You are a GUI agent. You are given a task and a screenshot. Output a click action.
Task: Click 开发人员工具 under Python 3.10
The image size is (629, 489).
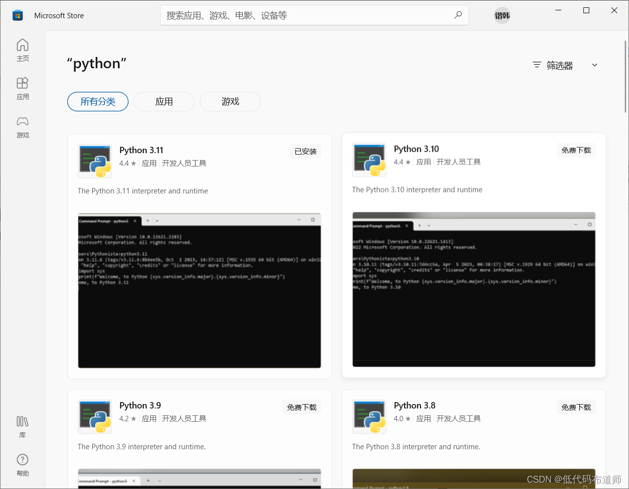click(x=459, y=162)
